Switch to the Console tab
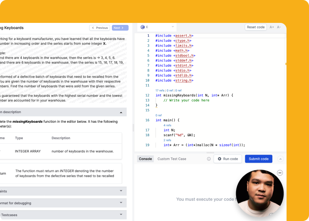 [145, 159]
